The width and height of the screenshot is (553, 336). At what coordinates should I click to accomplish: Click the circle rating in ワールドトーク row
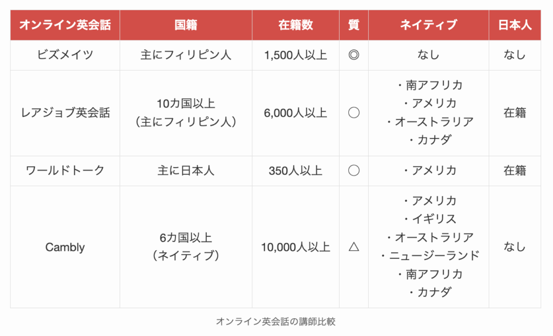[x=354, y=170]
